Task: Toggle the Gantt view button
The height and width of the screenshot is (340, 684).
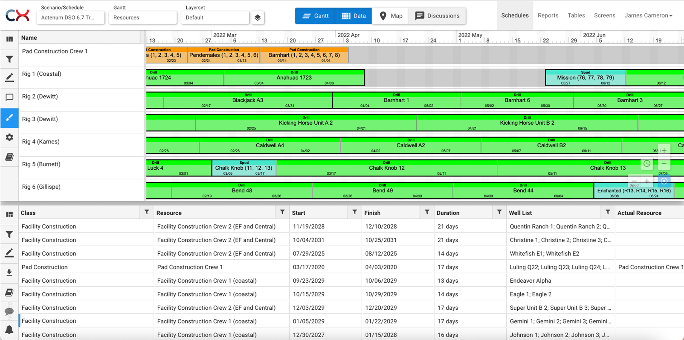Action: click(x=315, y=16)
